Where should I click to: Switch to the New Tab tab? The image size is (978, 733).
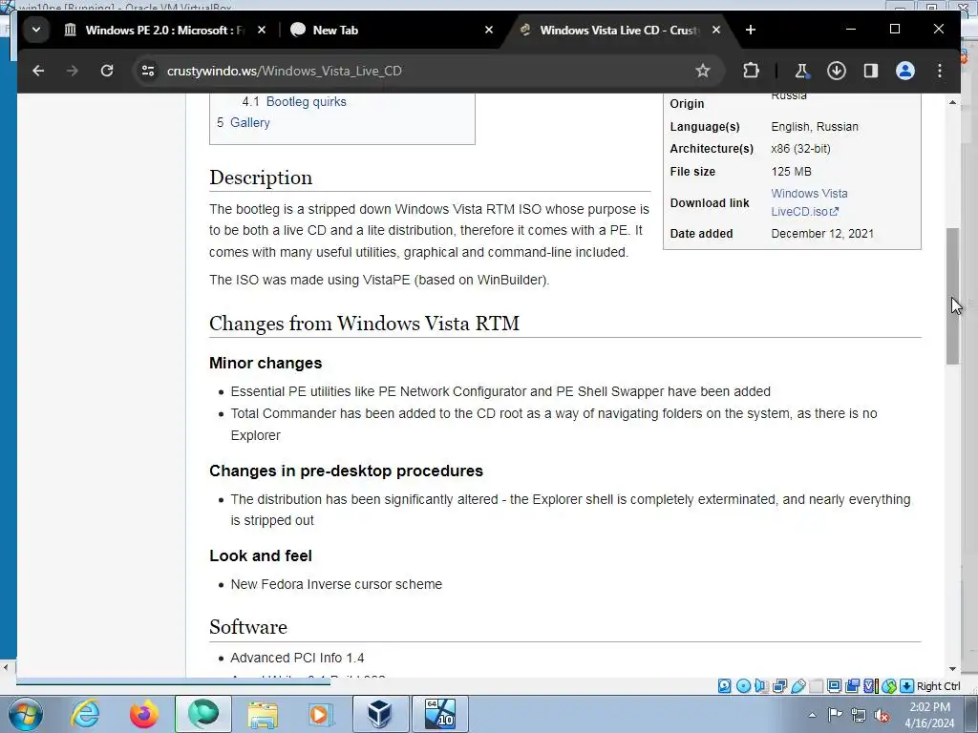tap(392, 30)
